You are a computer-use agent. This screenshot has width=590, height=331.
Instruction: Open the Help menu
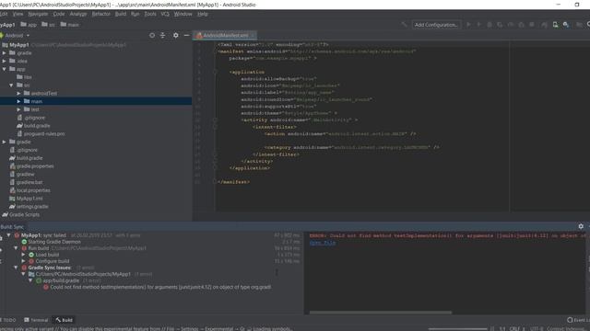click(203, 14)
